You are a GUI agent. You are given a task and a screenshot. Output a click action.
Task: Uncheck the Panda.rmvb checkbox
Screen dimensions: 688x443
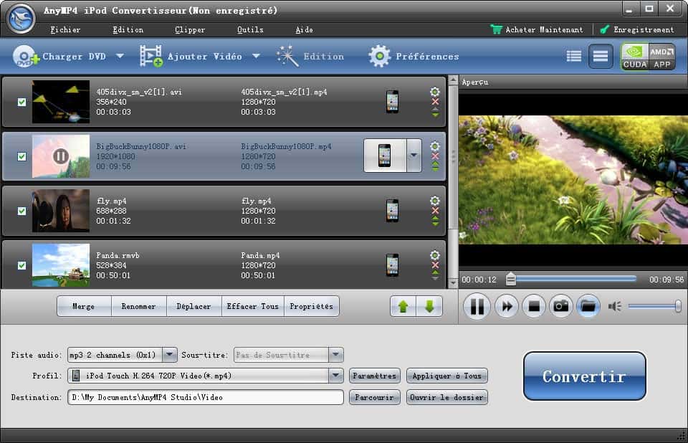click(x=21, y=265)
